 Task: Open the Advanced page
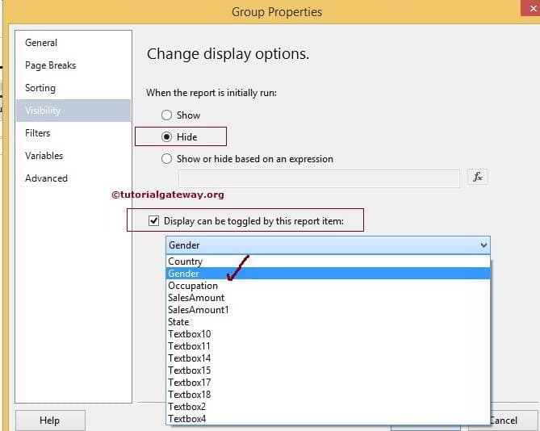coord(73,178)
